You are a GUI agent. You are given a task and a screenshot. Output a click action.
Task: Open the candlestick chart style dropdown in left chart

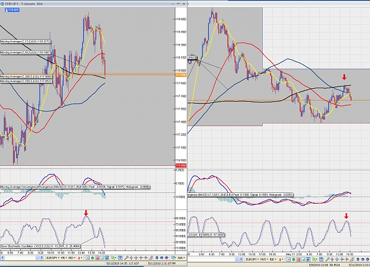click(x=81, y=258)
